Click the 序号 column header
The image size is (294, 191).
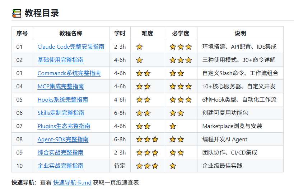22,34
